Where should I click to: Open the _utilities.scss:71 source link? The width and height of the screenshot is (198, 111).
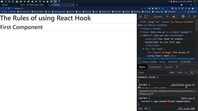click(x=182, y=85)
